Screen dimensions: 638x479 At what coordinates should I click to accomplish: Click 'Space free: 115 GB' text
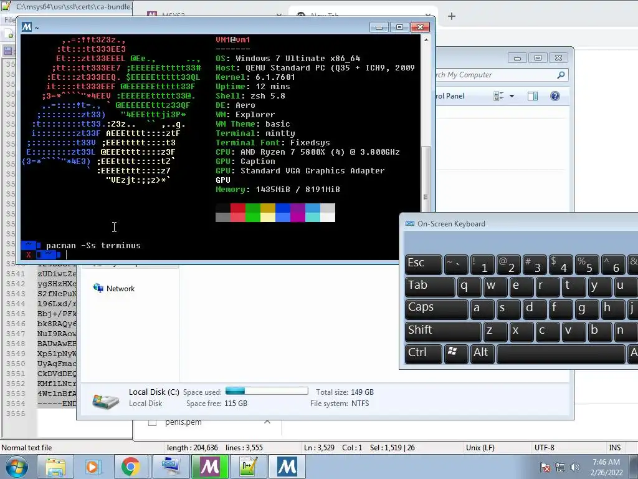[x=216, y=404]
